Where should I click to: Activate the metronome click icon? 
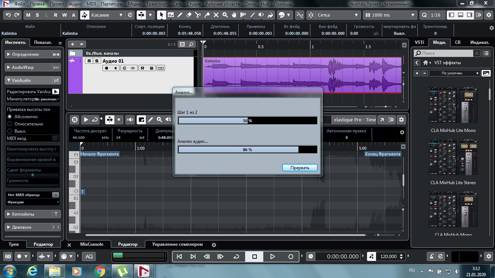[431, 256]
